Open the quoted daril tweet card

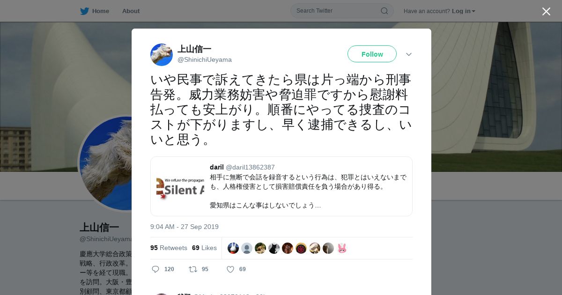click(281, 186)
